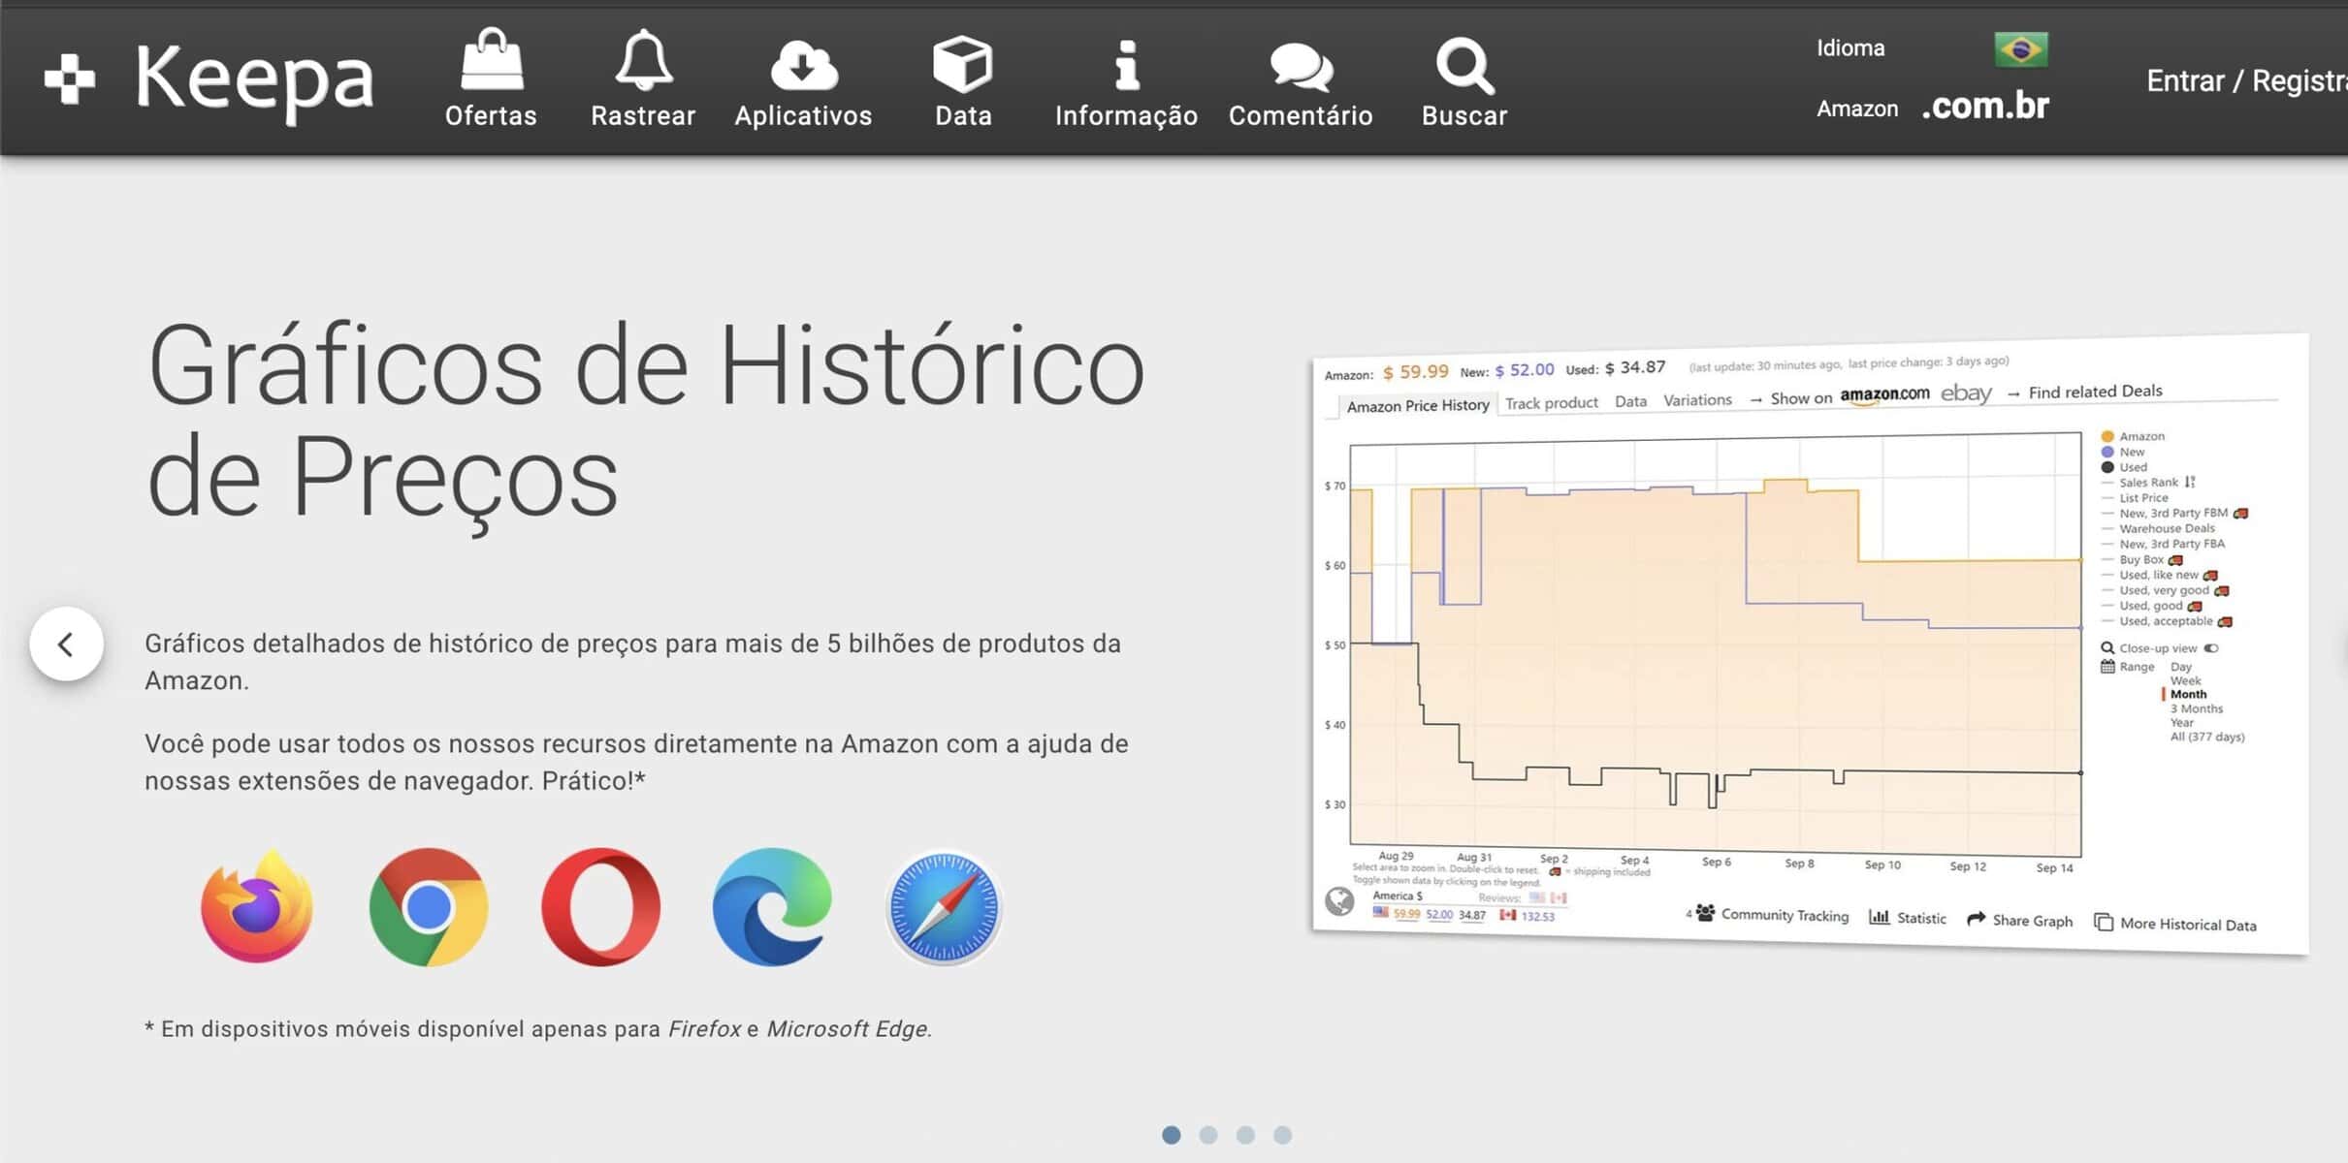Open Buscar magnifying glass search
The image size is (2348, 1163).
pyautogui.click(x=1464, y=66)
